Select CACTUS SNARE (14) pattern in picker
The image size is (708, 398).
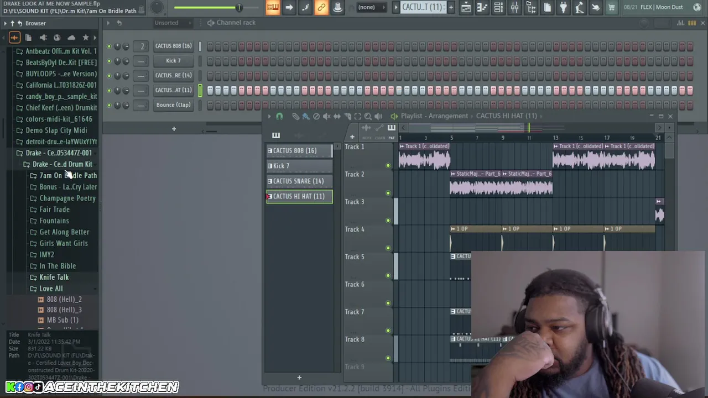click(299, 181)
